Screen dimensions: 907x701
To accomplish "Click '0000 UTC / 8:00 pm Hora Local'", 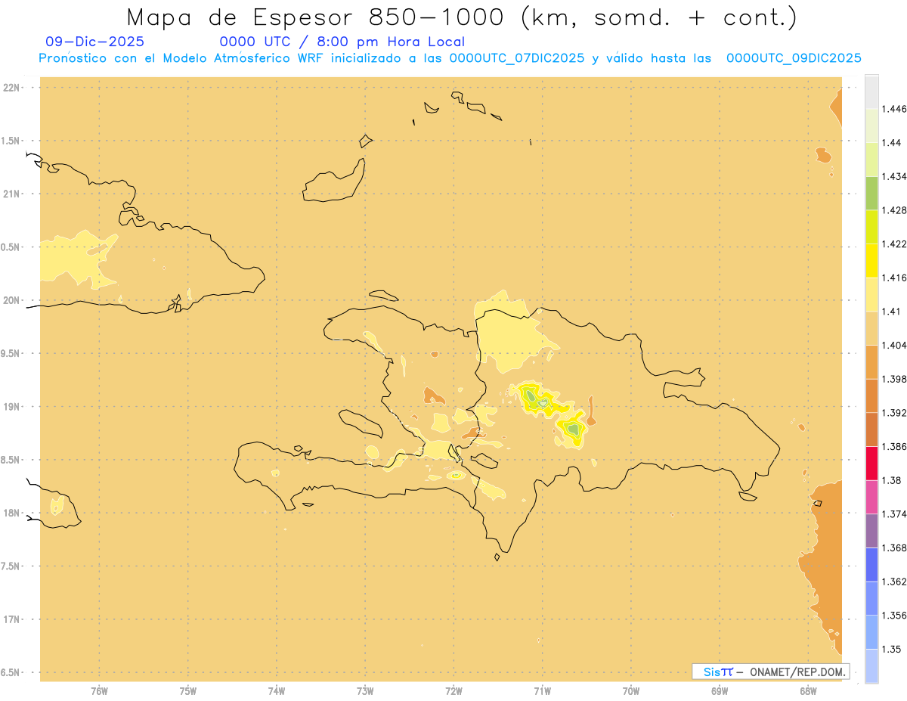I will click(x=342, y=42).
